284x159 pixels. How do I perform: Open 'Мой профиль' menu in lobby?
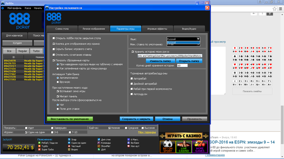click(x=14, y=8)
